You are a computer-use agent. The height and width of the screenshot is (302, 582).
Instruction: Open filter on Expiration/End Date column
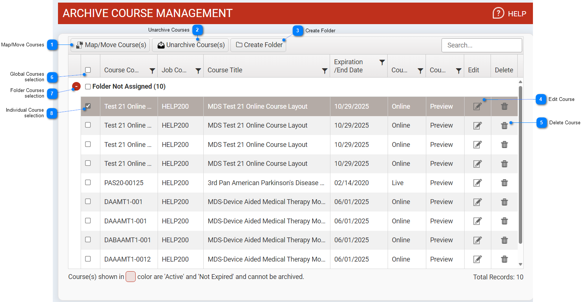point(382,62)
